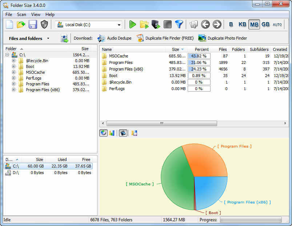Image resolution: width=292 pixels, height=226 pixels.
Task: Click the Duplicate Photo Finder icon
Action: (202, 38)
